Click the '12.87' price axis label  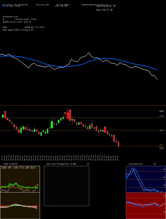point(161,130)
